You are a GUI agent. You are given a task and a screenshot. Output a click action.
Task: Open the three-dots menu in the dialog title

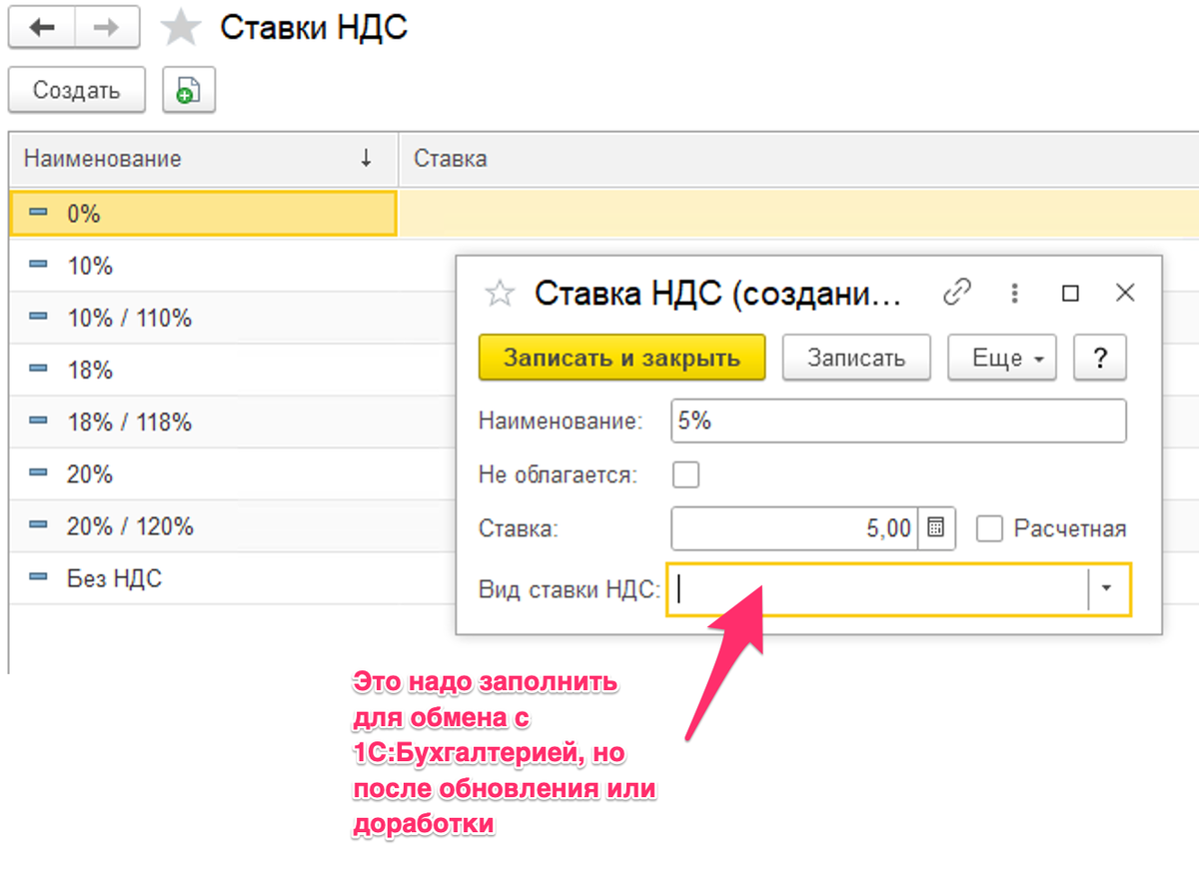(x=1014, y=293)
